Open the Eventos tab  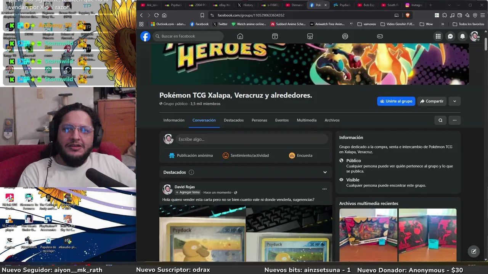pos(282,120)
